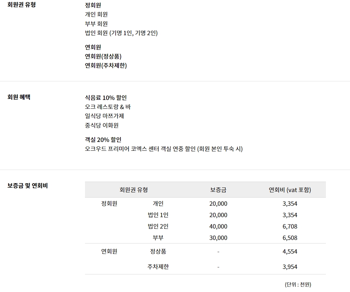Click the 보증금 및 연회비 section heading
This screenshot has height=292, width=350.
(x=27, y=186)
